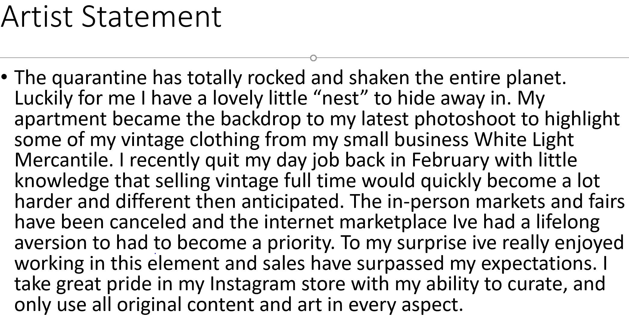
Task: Click the word 'in-person' in the text
Action: point(428,202)
